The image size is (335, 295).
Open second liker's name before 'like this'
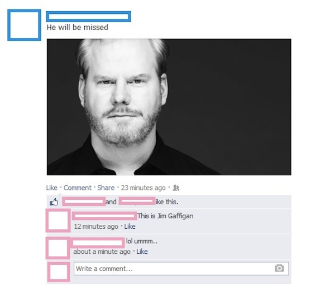pyautogui.click(x=137, y=201)
